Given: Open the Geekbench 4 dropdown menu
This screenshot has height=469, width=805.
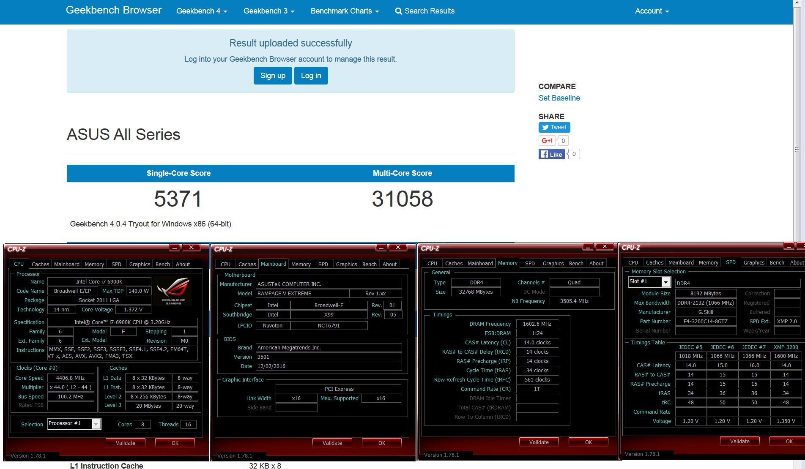Looking at the screenshot, I should (x=202, y=11).
